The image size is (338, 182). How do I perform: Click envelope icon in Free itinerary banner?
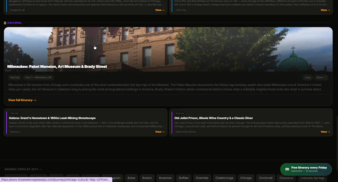coord(287,169)
